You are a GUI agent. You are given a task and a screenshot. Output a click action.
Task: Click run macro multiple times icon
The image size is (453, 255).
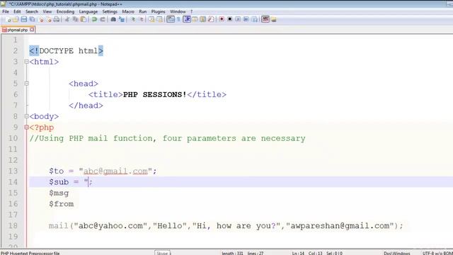[246, 19]
